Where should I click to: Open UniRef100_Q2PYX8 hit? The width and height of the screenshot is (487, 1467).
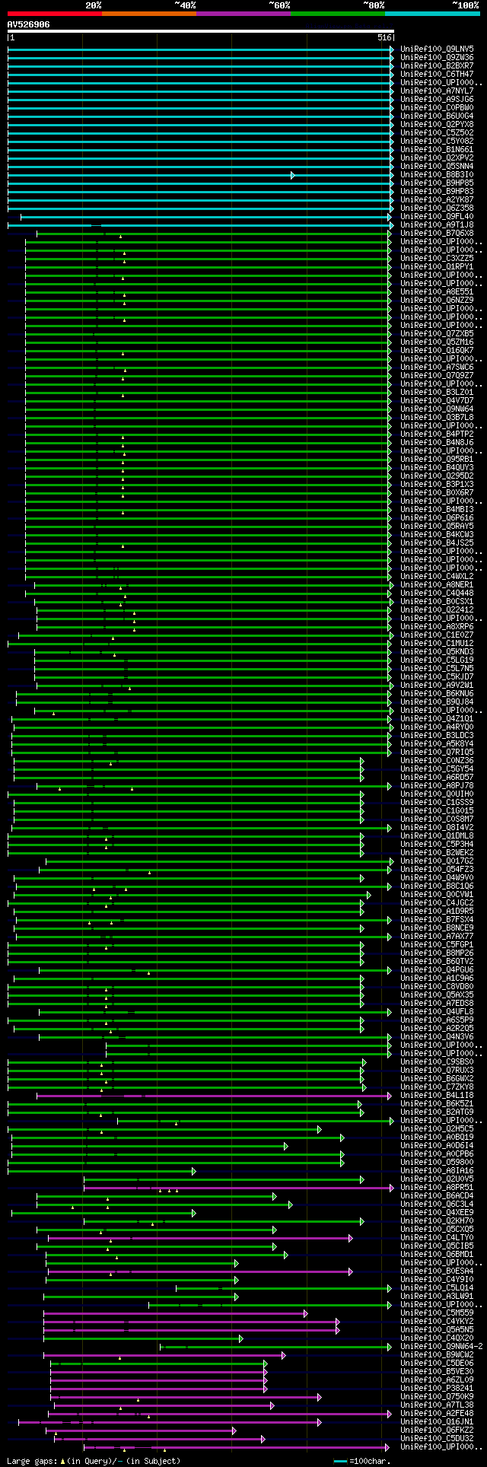[x=436, y=124]
